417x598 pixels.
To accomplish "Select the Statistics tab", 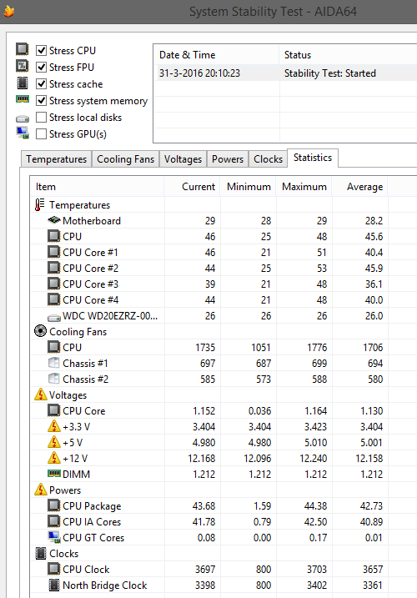I will click(x=313, y=158).
